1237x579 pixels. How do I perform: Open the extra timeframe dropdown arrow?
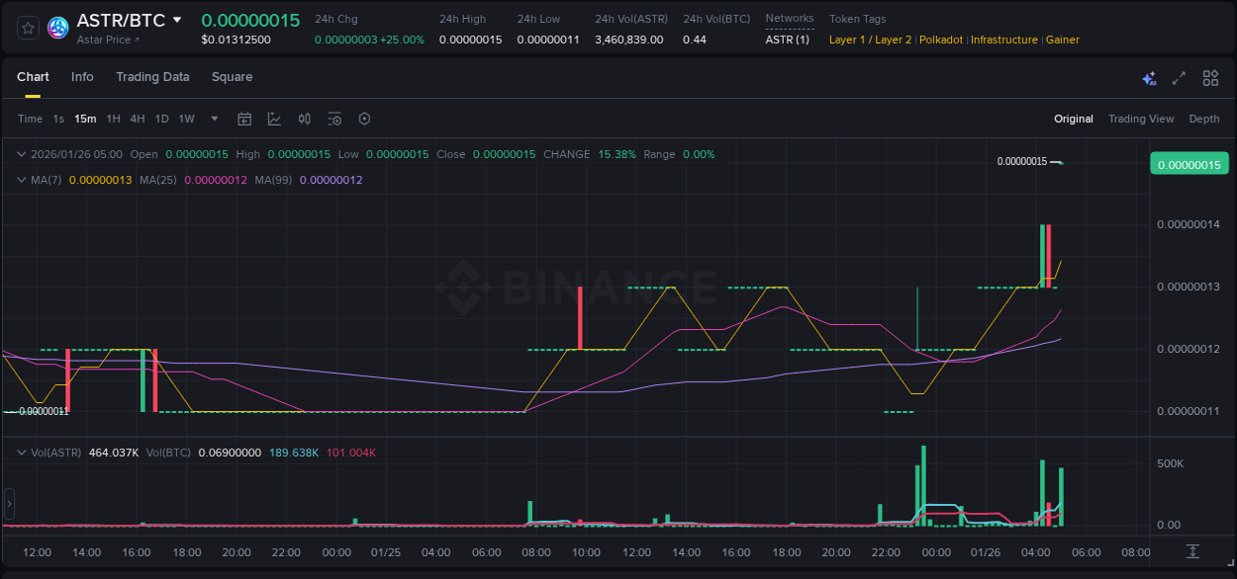tap(213, 119)
